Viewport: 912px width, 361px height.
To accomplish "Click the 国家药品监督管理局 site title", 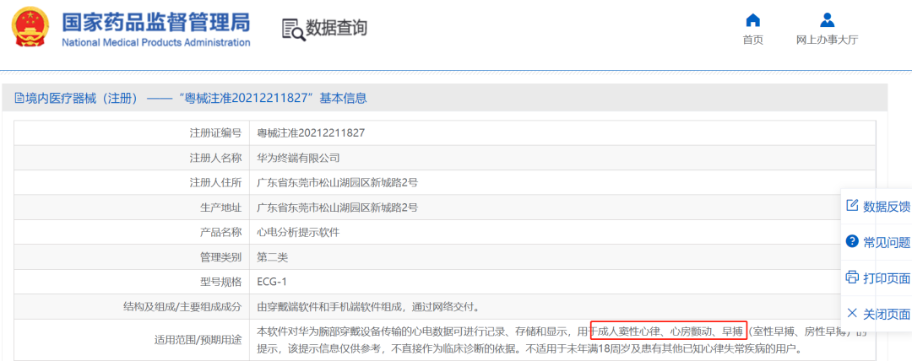I will 156,21.
